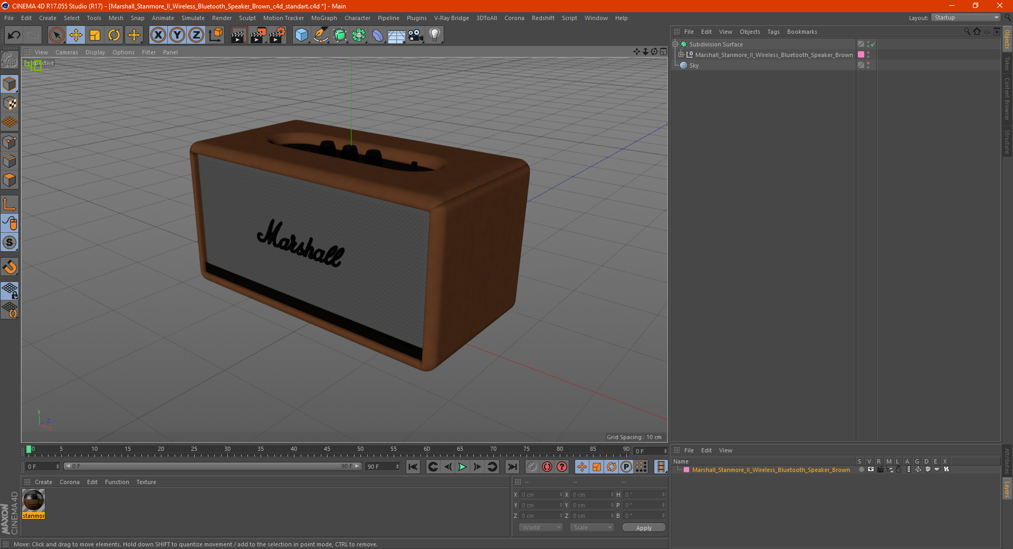1013x549 pixels.
Task: Click Record Active Objects red button
Action: point(532,467)
